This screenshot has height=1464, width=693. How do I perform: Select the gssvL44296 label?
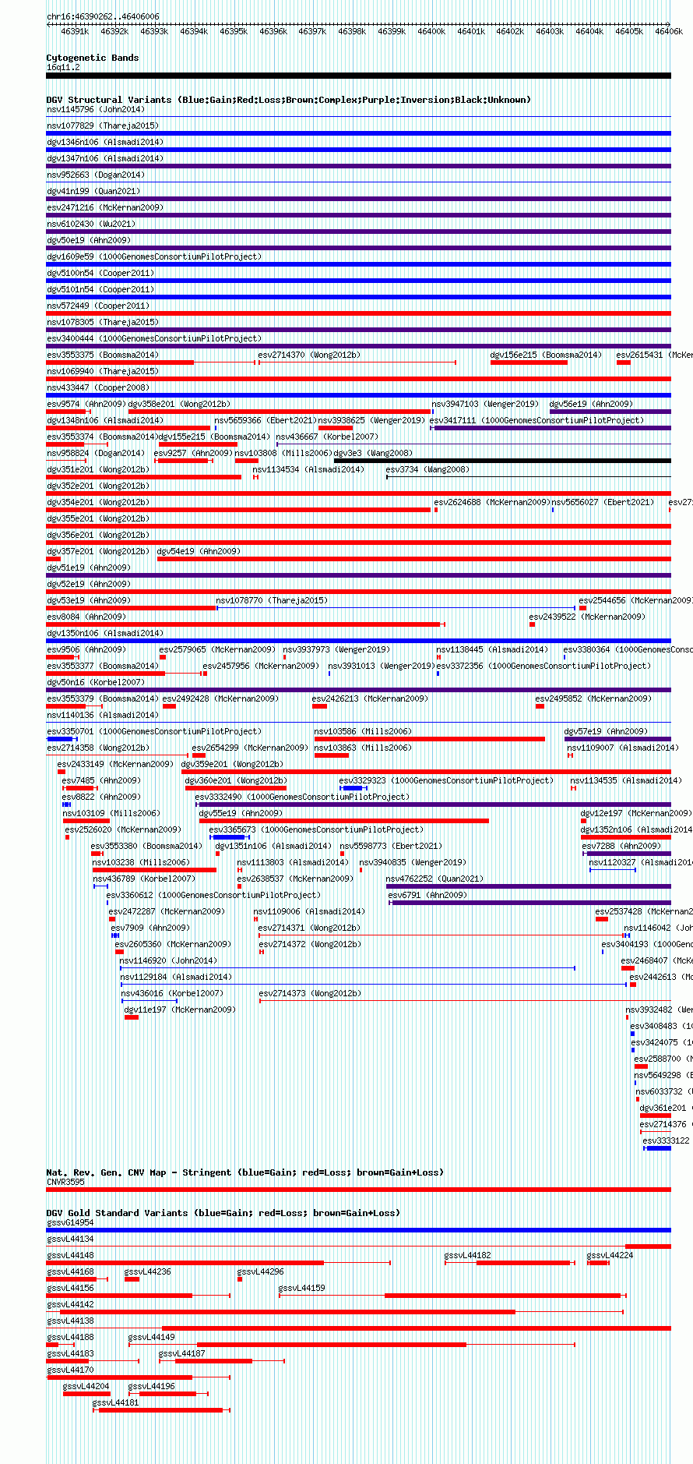(x=261, y=1271)
